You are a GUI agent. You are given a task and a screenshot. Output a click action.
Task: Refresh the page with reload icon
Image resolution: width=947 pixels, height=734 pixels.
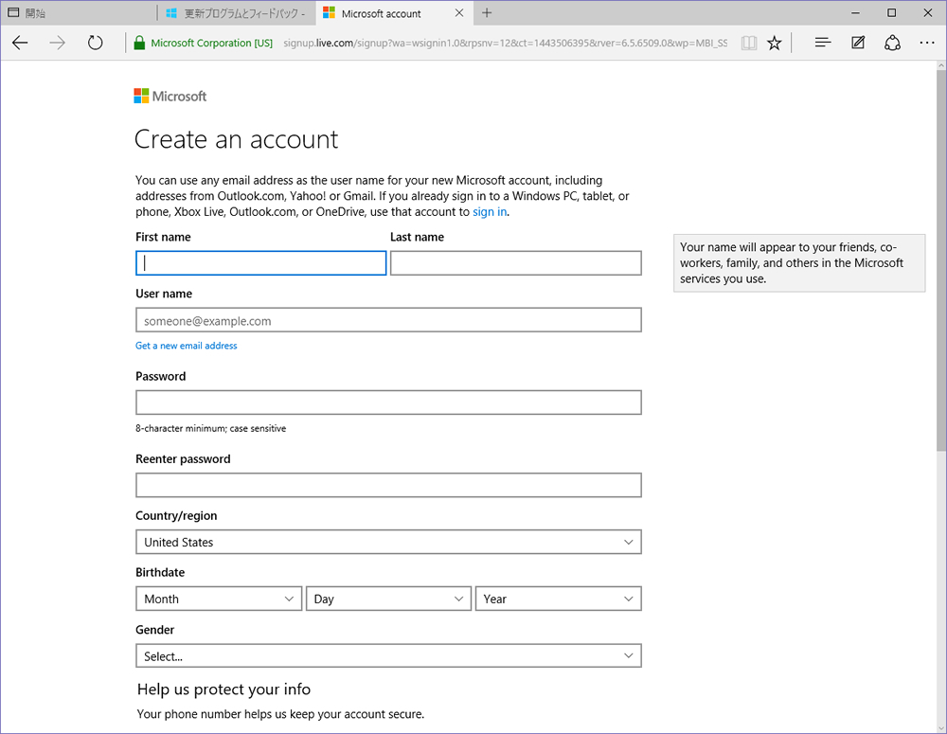[95, 43]
